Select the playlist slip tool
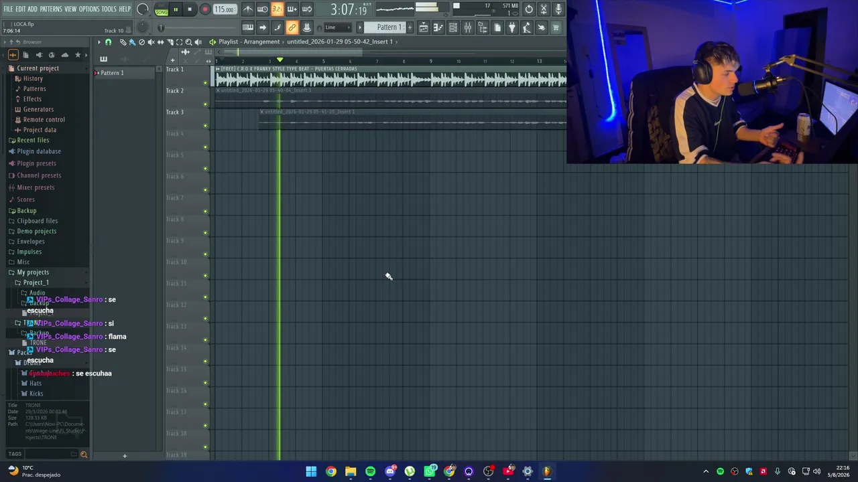 pos(160,42)
